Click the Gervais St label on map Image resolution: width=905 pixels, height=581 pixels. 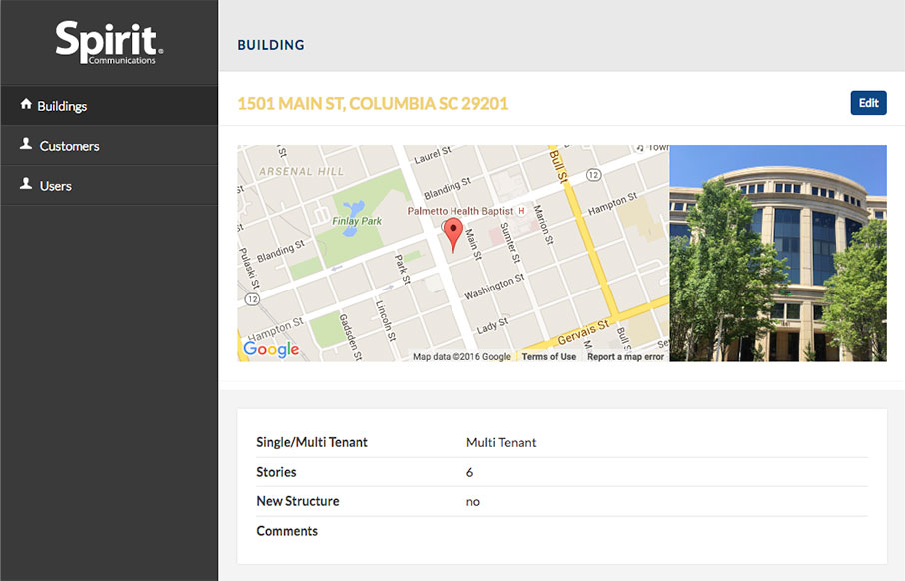click(x=583, y=332)
